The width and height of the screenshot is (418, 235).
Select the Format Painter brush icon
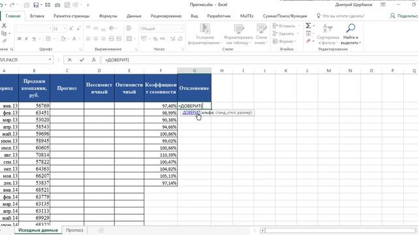[x=4, y=40]
